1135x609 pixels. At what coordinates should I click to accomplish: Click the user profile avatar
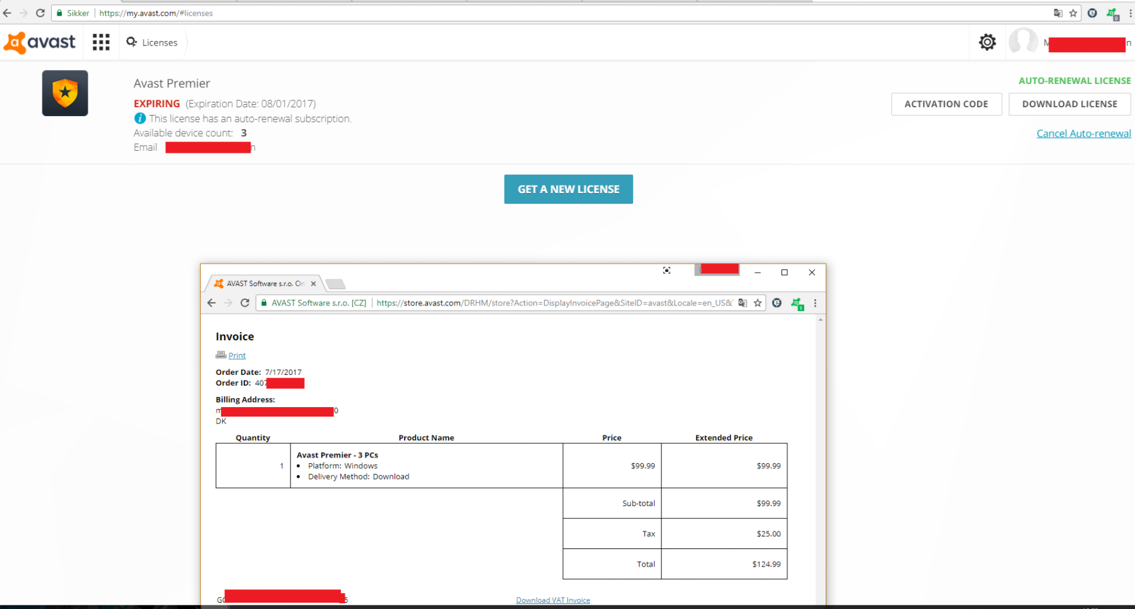tap(1023, 42)
